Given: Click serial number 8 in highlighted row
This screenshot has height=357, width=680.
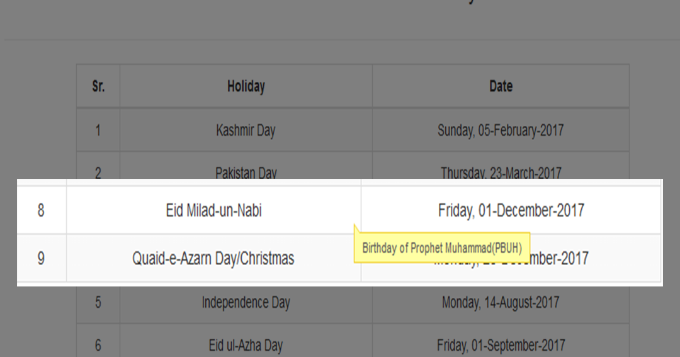Looking at the screenshot, I should click(x=41, y=210).
